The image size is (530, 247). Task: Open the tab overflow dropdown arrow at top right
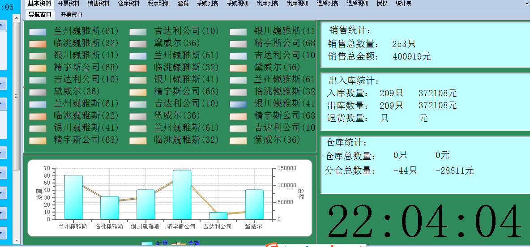[526, 4]
